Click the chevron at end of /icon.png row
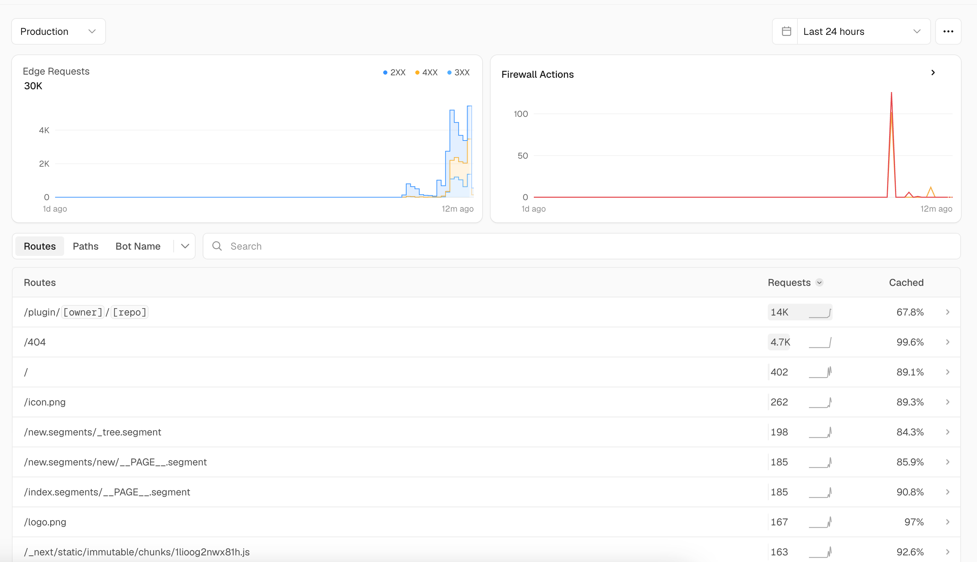977x562 pixels. pos(948,402)
